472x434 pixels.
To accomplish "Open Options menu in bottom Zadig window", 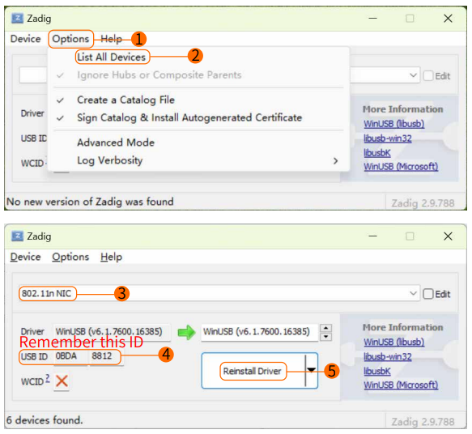I will point(70,257).
